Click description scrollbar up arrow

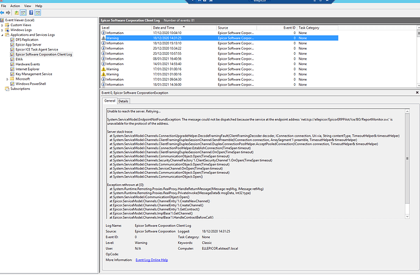(x=407, y=111)
